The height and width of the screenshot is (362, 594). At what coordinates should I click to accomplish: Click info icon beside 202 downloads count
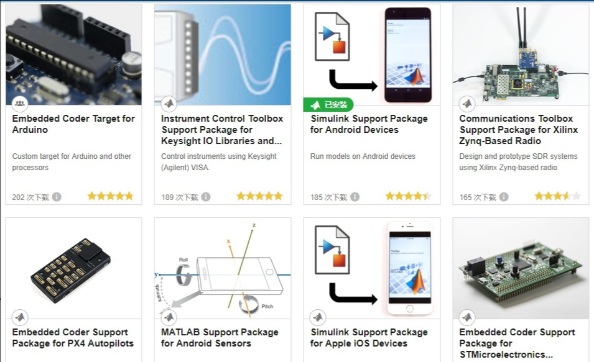(57, 197)
